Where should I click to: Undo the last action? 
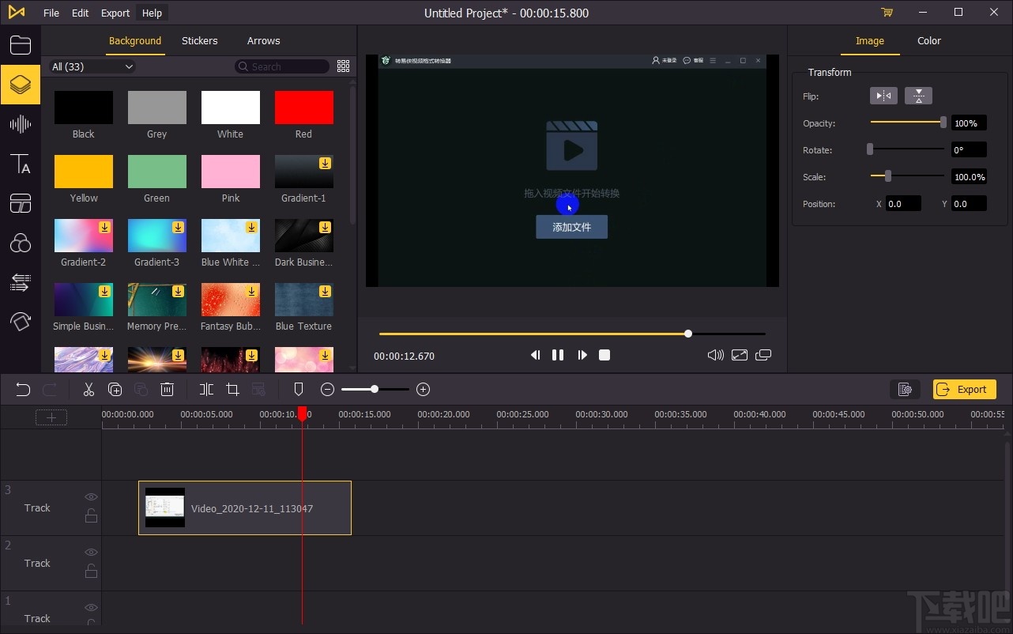tap(22, 389)
